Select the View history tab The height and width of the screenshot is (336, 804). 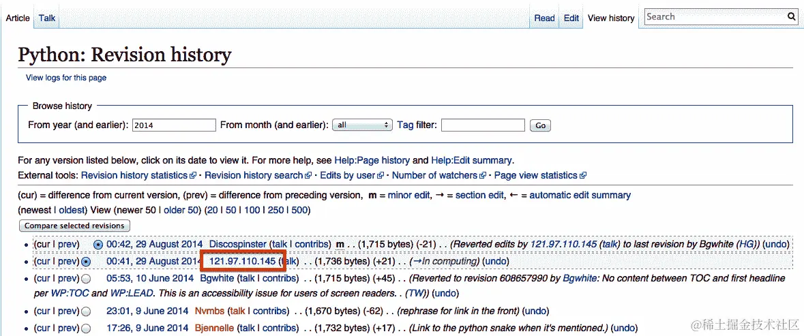coord(611,18)
